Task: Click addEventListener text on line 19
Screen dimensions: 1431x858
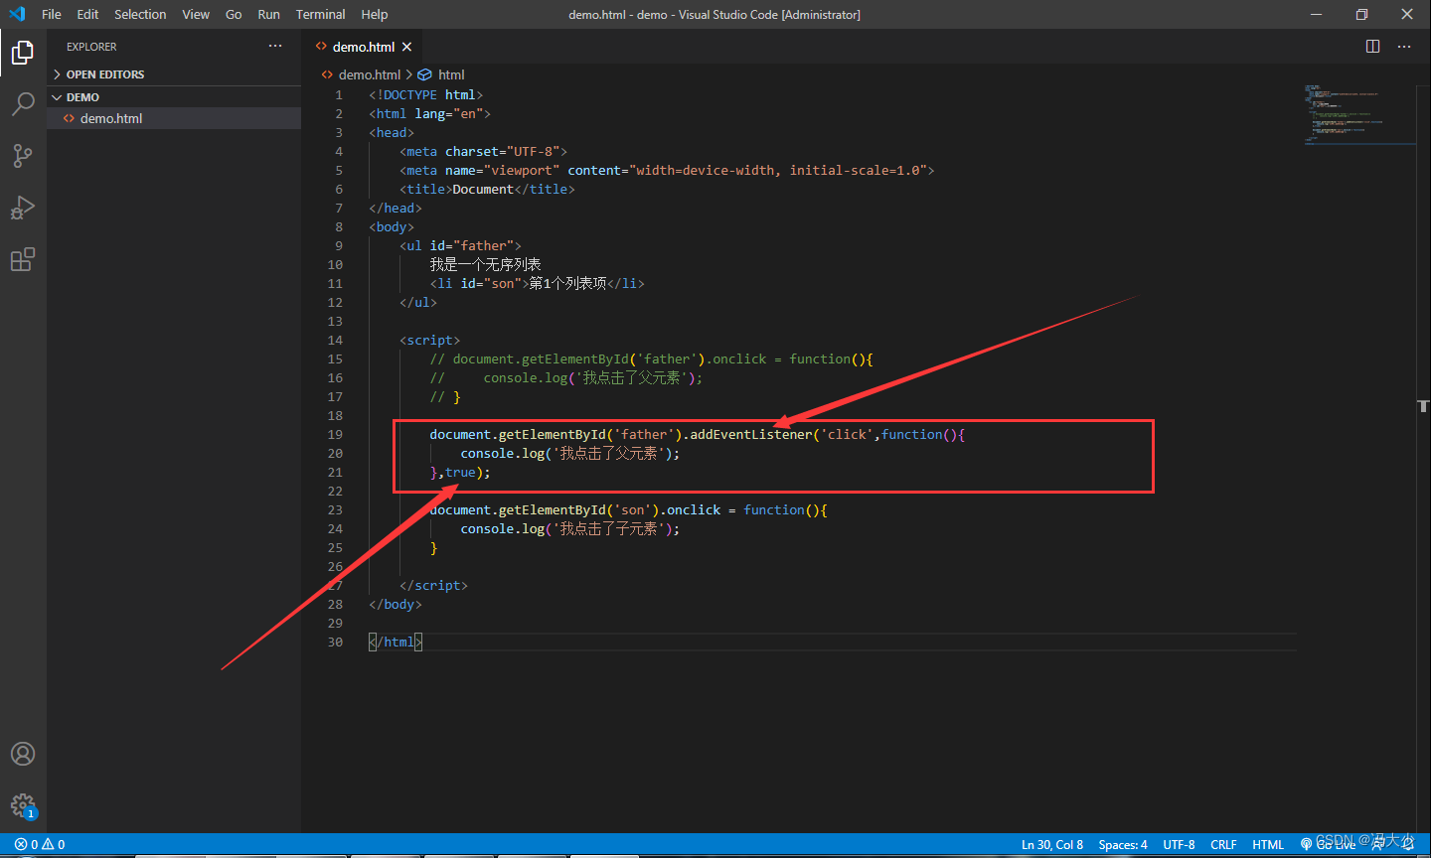Action: [751, 434]
